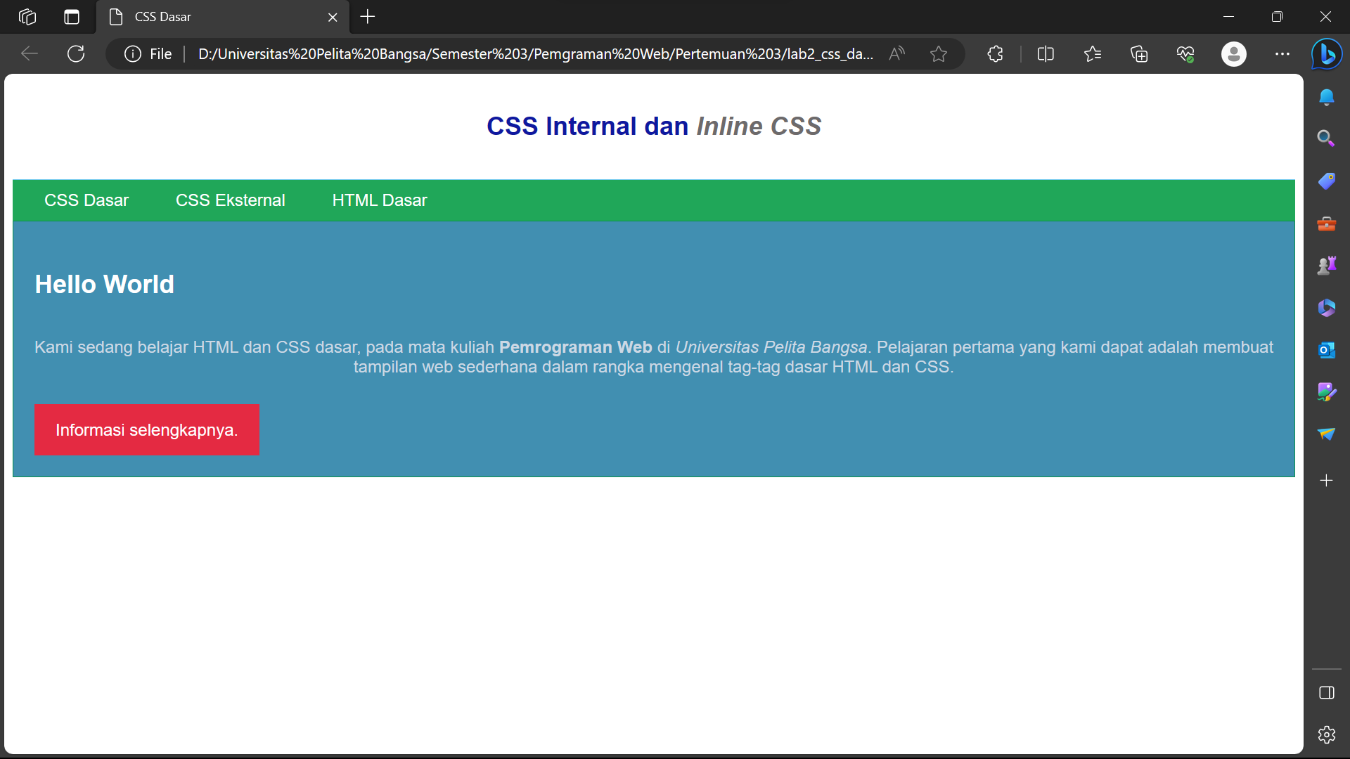
Task: Open Favorites list icon
Action: [x=1092, y=54]
